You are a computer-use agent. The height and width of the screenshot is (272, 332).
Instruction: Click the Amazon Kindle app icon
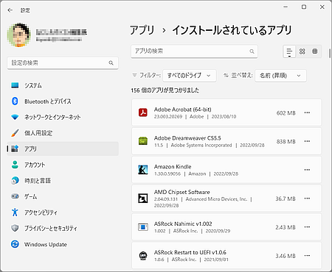(x=143, y=170)
